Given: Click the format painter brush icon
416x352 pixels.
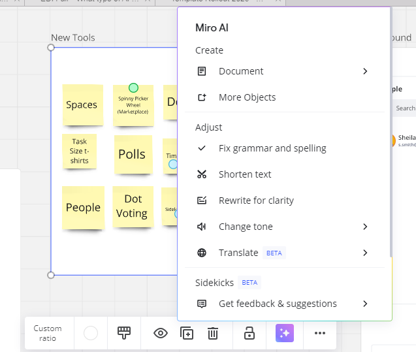Looking at the screenshot, I should coord(124,333).
